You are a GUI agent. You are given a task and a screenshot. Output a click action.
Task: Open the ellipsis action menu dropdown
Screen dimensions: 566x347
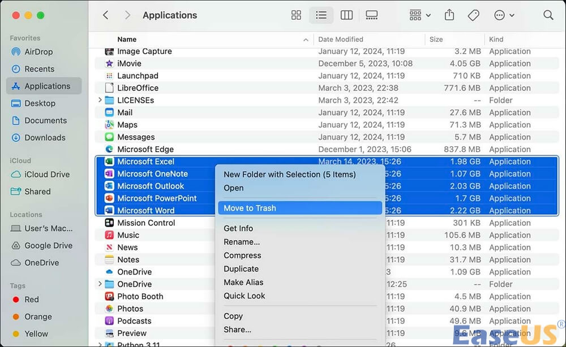tap(503, 15)
